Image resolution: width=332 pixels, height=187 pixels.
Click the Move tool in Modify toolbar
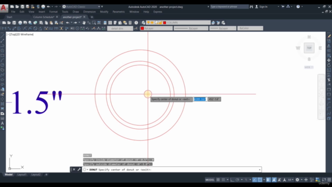coord(329,60)
